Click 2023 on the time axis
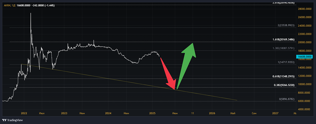The image size is (316, 124). point(64,113)
